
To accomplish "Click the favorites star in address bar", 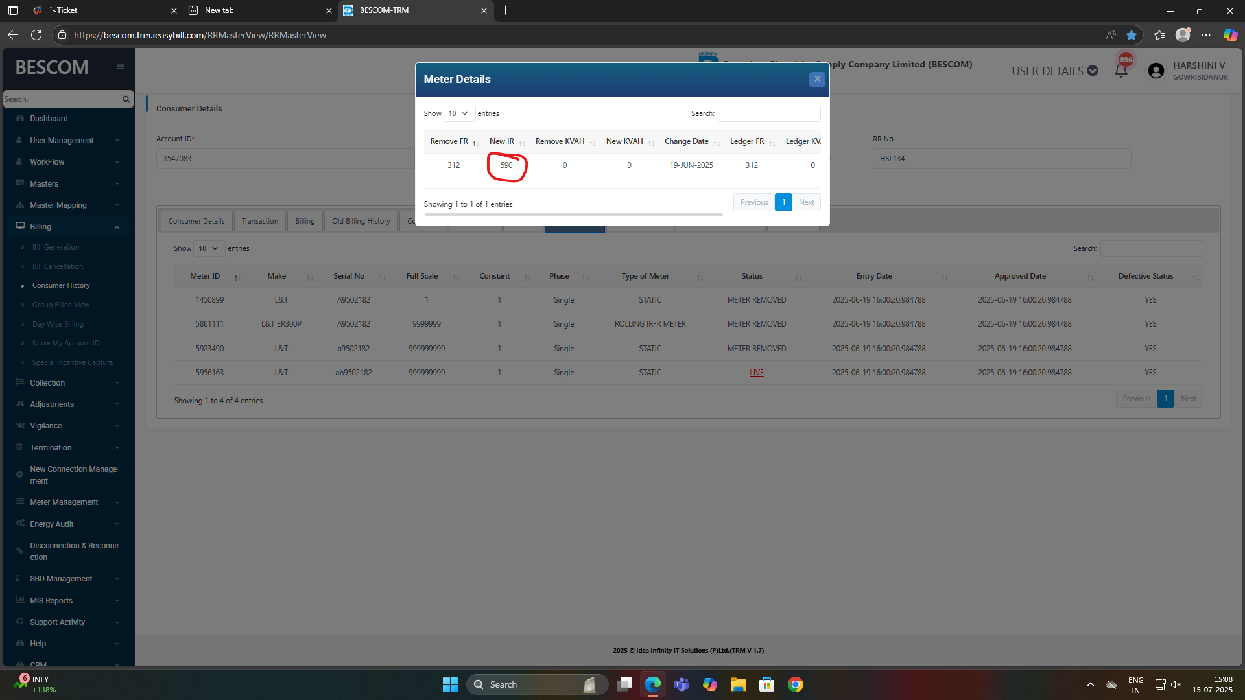I will click(x=1132, y=35).
